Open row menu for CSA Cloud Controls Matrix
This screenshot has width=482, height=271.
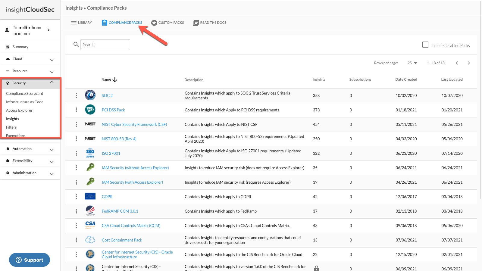point(77,226)
